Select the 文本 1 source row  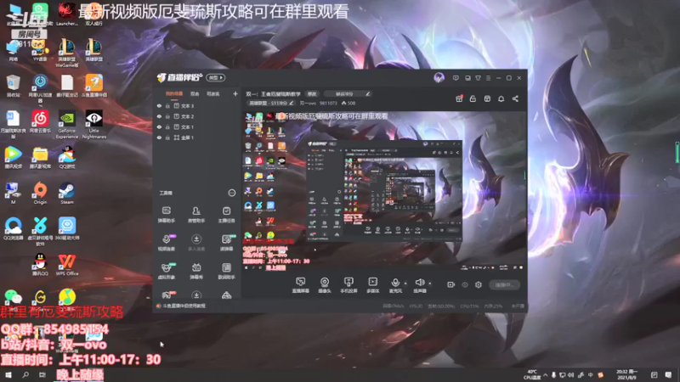(x=197, y=126)
